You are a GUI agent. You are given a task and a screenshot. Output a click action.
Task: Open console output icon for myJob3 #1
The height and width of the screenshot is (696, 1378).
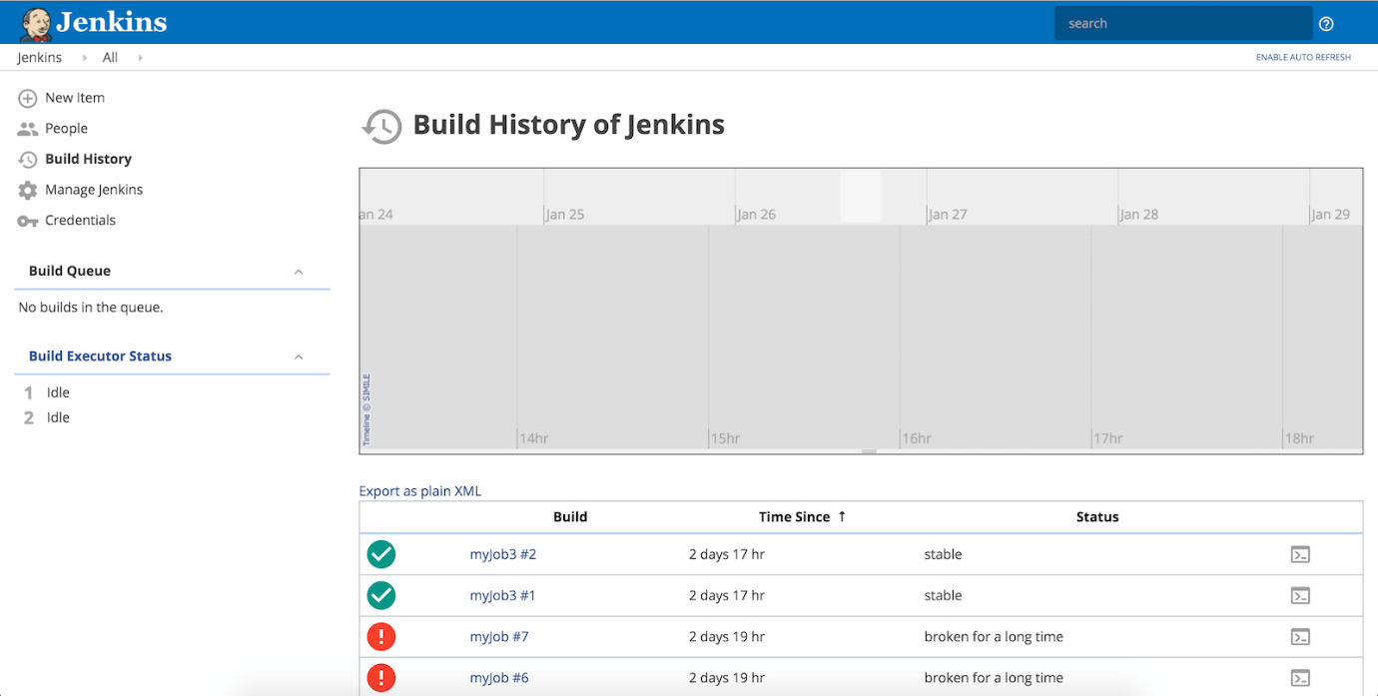tap(1300, 595)
